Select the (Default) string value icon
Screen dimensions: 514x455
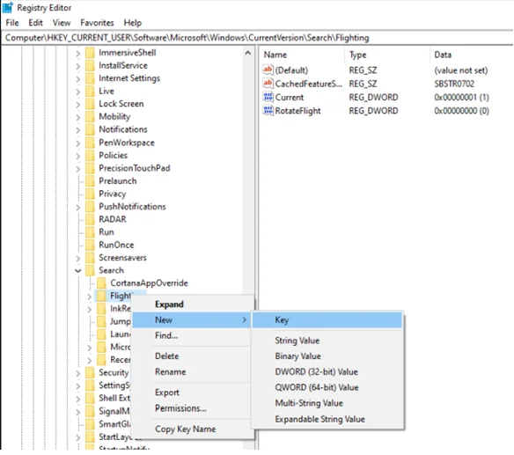coord(268,70)
